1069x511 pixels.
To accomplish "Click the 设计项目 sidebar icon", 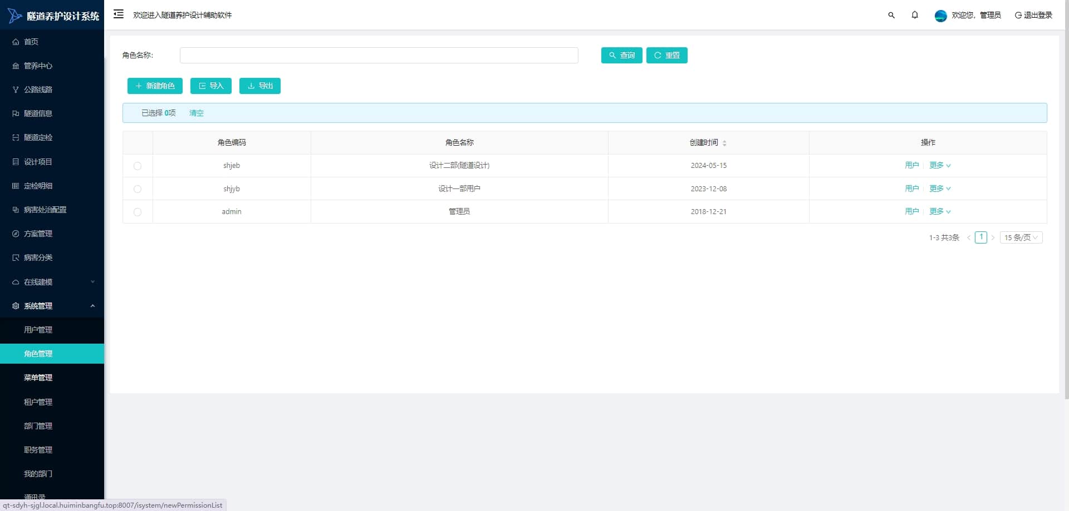I will point(16,162).
